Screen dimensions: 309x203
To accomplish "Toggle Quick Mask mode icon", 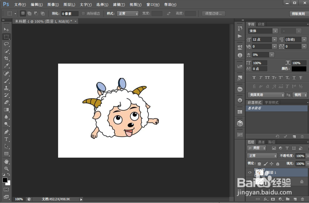I will [x=6, y=189].
